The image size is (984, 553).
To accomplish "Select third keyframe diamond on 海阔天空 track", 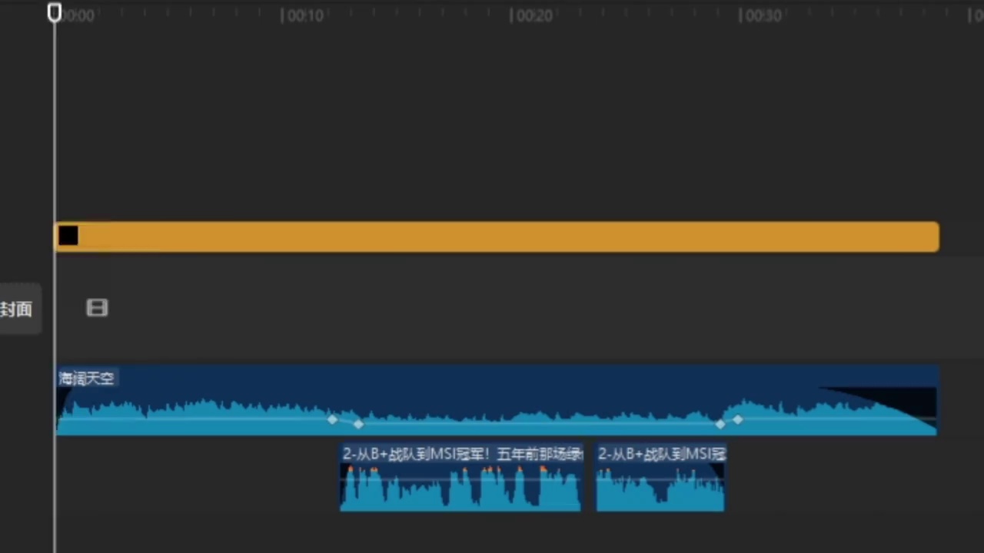I will (x=720, y=424).
